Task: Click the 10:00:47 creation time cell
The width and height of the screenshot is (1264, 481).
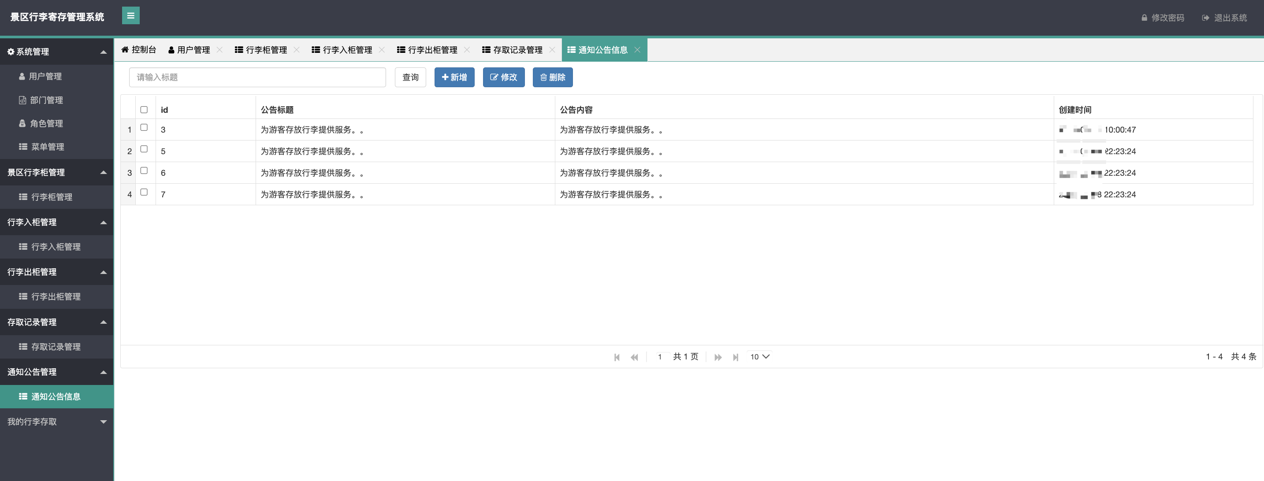Action: click(x=1153, y=130)
